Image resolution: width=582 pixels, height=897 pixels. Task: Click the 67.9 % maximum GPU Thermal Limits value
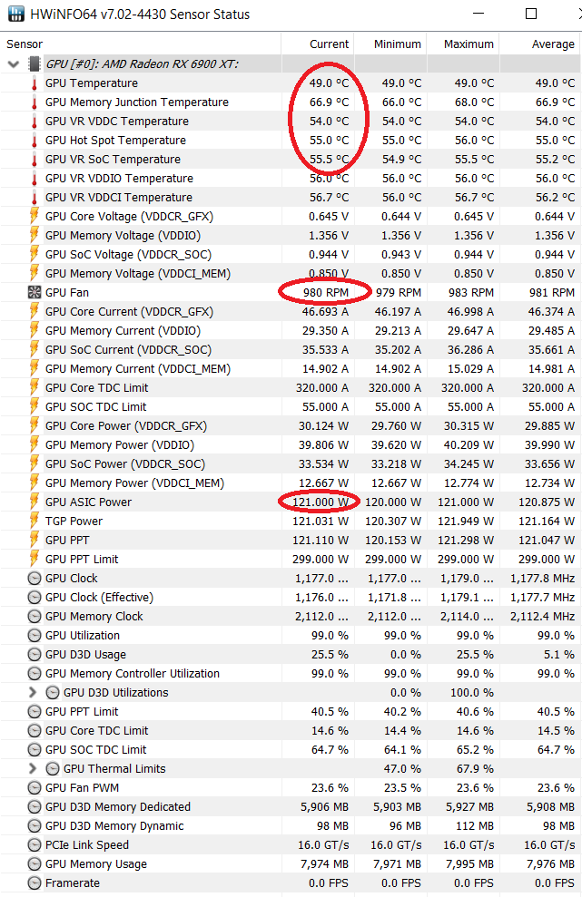point(475,769)
